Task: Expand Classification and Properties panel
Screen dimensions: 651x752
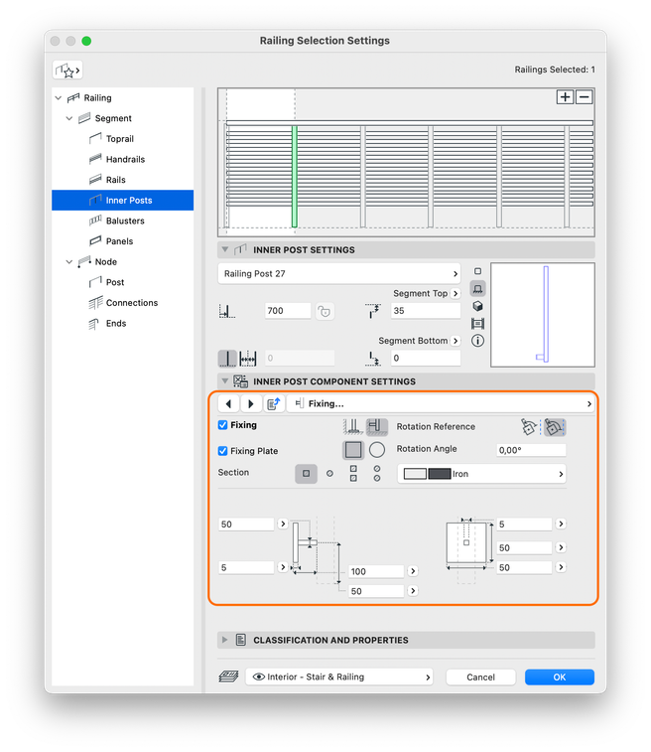Action: pyautogui.click(x=224, y=641)
